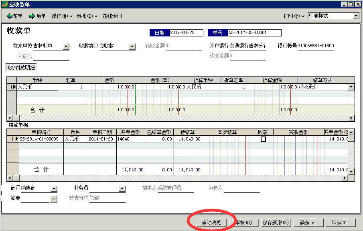The image size is (363, 231).
Task: Switch to the 收/付款明细 tab
Action: (x=21, y=67)
